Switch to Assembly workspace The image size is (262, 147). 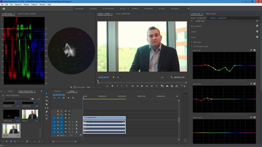pyautogui.click(x=79, y=9)
